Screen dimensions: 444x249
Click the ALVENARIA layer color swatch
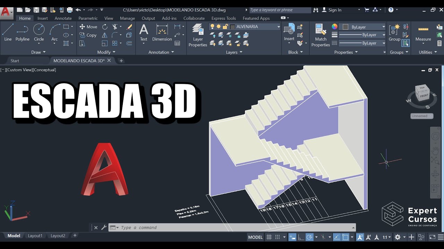[x=232, y=27]
